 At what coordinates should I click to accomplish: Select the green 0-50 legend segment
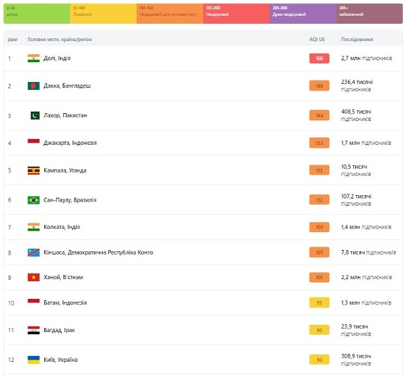click(x=36, y=13)
